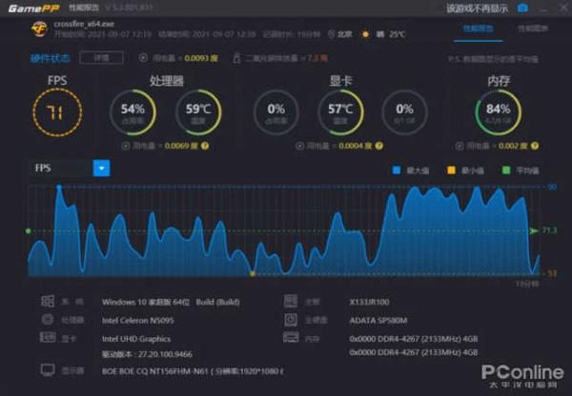The height and width of the screenshot is (396, 572).
Task: Click 该游戏不再显示 link
Action: (x=477, y=8)
